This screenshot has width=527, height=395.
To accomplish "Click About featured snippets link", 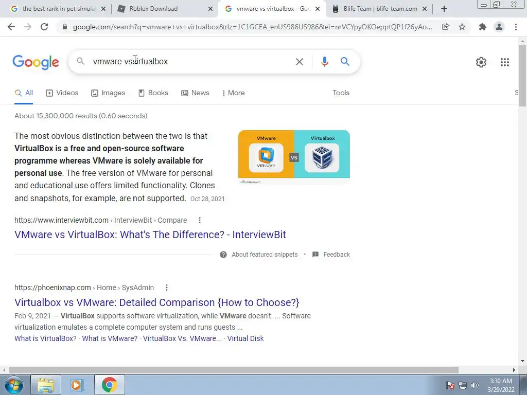I will click(265, 255).
